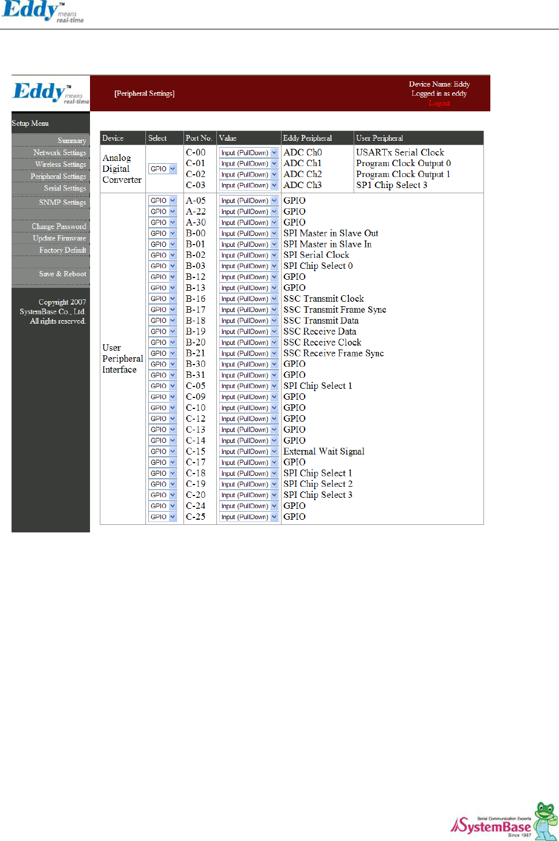The image size is (559, 841).
Task: Open Value dropdown for port C-02
Action: coord(249,175)
